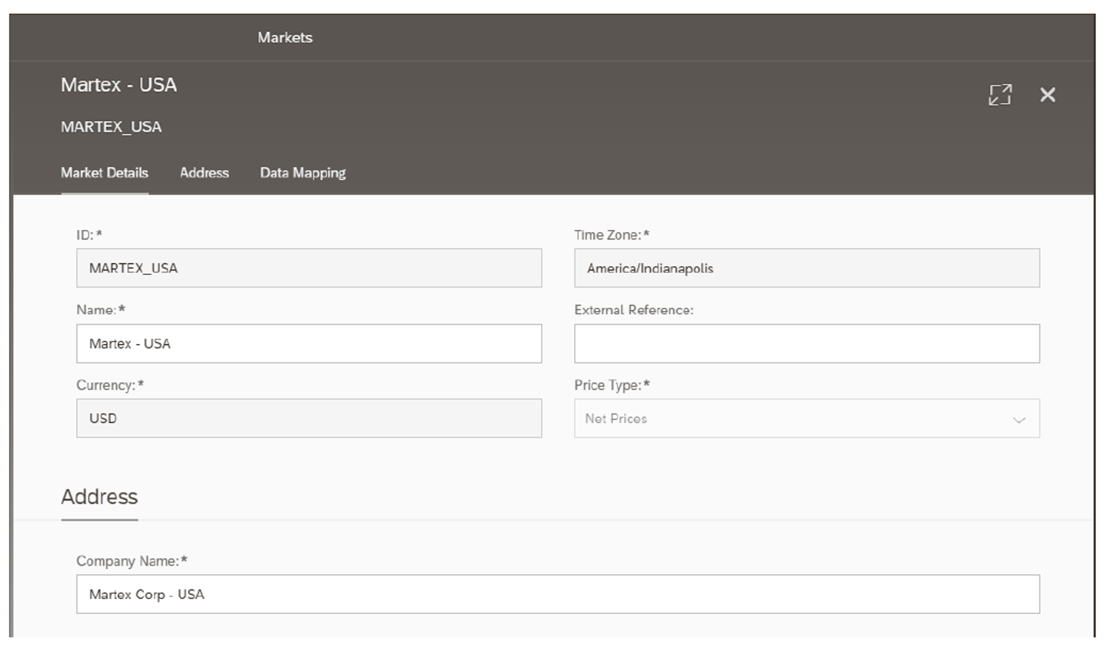Screen dimensions: 1109x655
Task: Click the Price Type label above the dropdown
Action: [610, 385]
